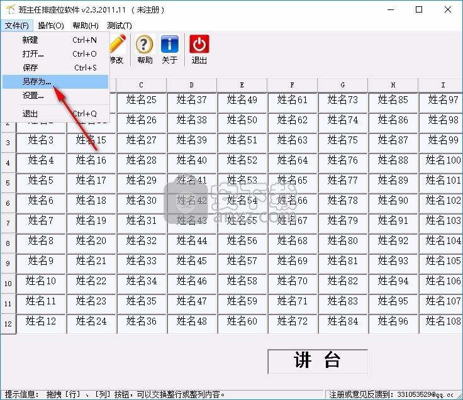Select seat cell 姓名29
Viewport: 463px width, 400px height.
click(x=142, y=183)
